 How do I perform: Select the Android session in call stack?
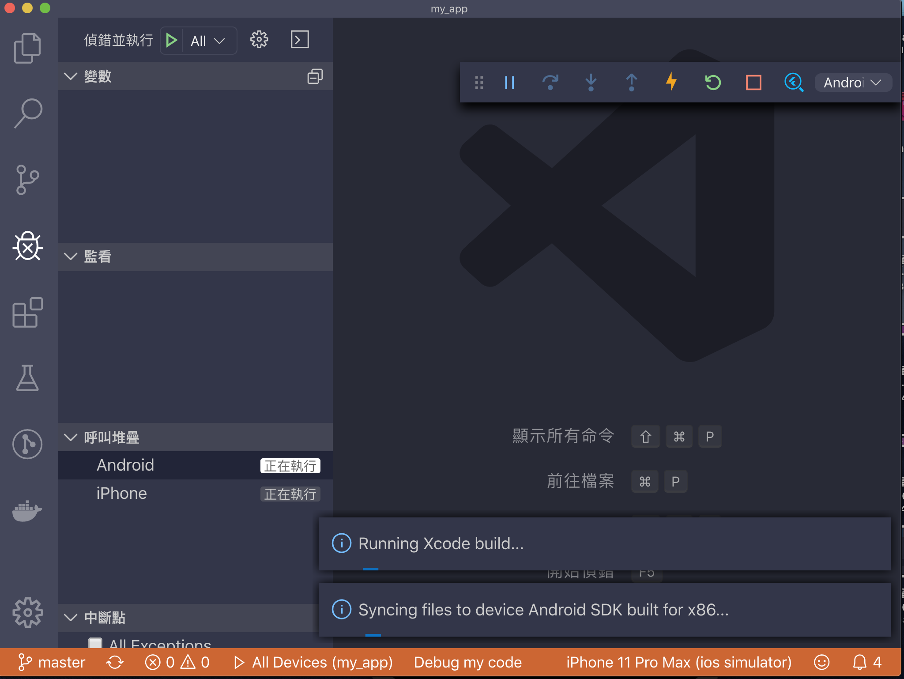point(125,465)
